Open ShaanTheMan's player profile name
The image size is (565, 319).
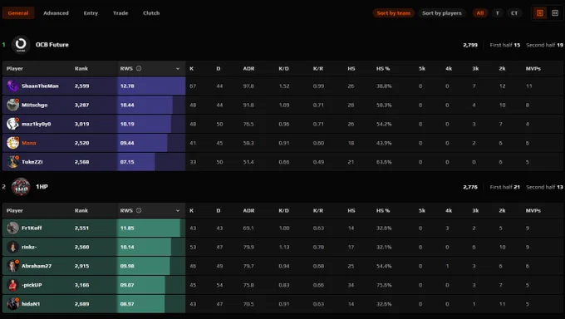point(40,86)
